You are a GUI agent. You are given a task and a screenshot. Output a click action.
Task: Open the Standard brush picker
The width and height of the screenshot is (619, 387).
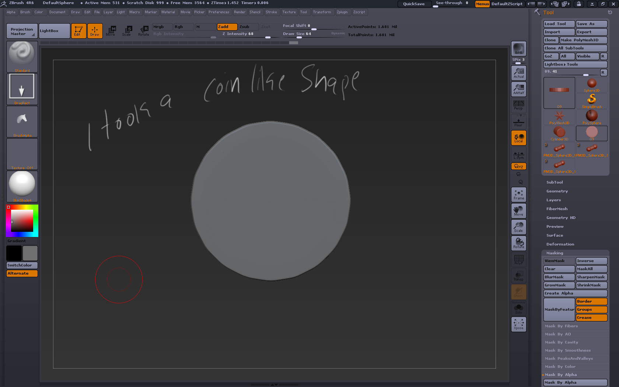point(22,57)
